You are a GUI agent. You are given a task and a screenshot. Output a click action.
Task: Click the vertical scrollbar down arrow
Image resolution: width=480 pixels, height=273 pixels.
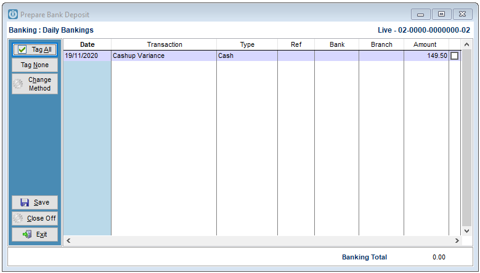click(466, 231)
